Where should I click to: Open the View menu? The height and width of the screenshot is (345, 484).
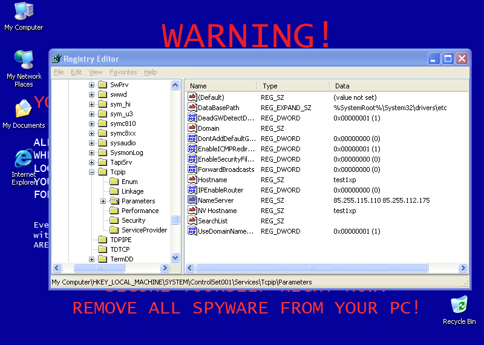[96, 72]
